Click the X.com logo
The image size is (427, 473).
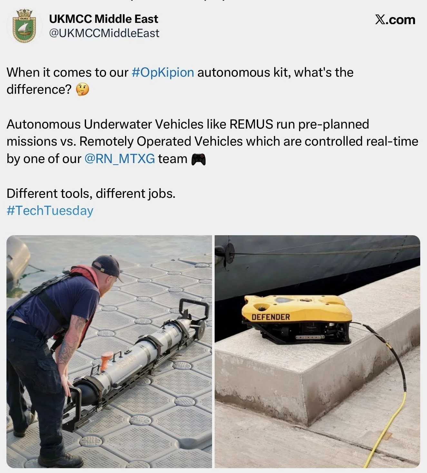click(395, 20)
